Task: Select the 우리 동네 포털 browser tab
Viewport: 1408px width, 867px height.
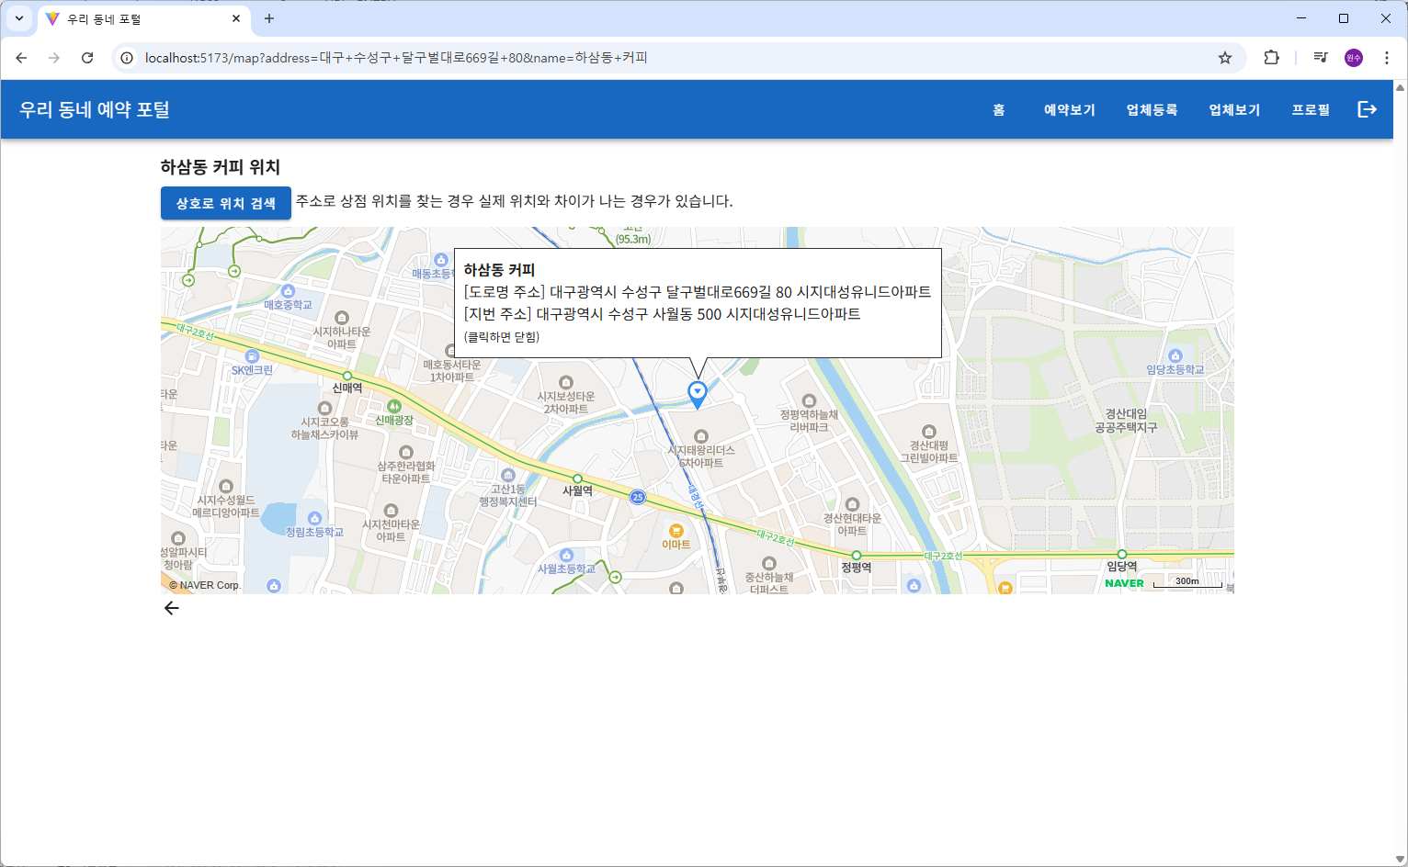Action: [x=142, y=18]
